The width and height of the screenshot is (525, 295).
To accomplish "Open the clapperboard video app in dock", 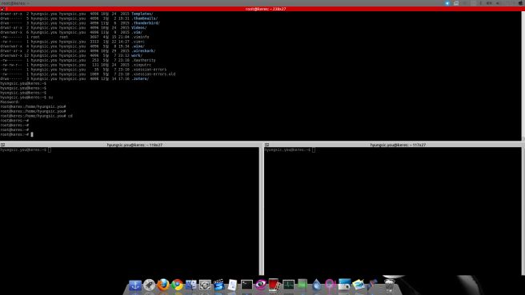I will coord(218,285).
